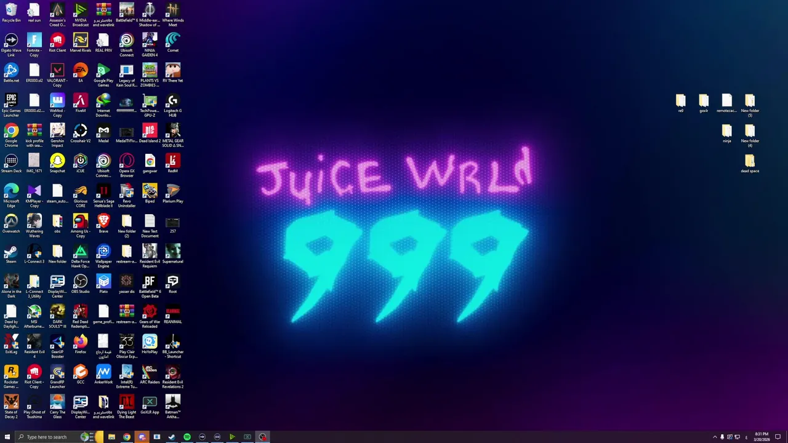Select TechPowerUp GPU-Z icon
The height and width of the screenshot is (443, 788).
tap(150, 105)
